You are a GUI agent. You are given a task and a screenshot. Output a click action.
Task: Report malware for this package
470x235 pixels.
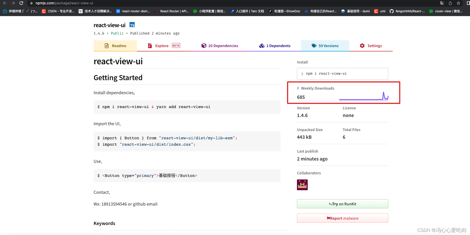(x=343, y=218)
